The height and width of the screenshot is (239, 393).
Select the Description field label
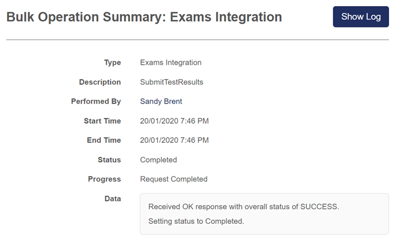[x=100, y=82]
